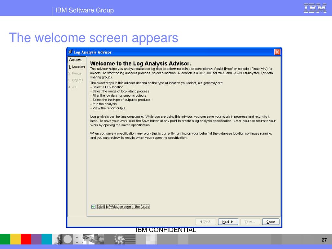Screen dimensions: 332x249
Task: Click 'Filter the log data for specific objects.'
Action: [119, 96]
